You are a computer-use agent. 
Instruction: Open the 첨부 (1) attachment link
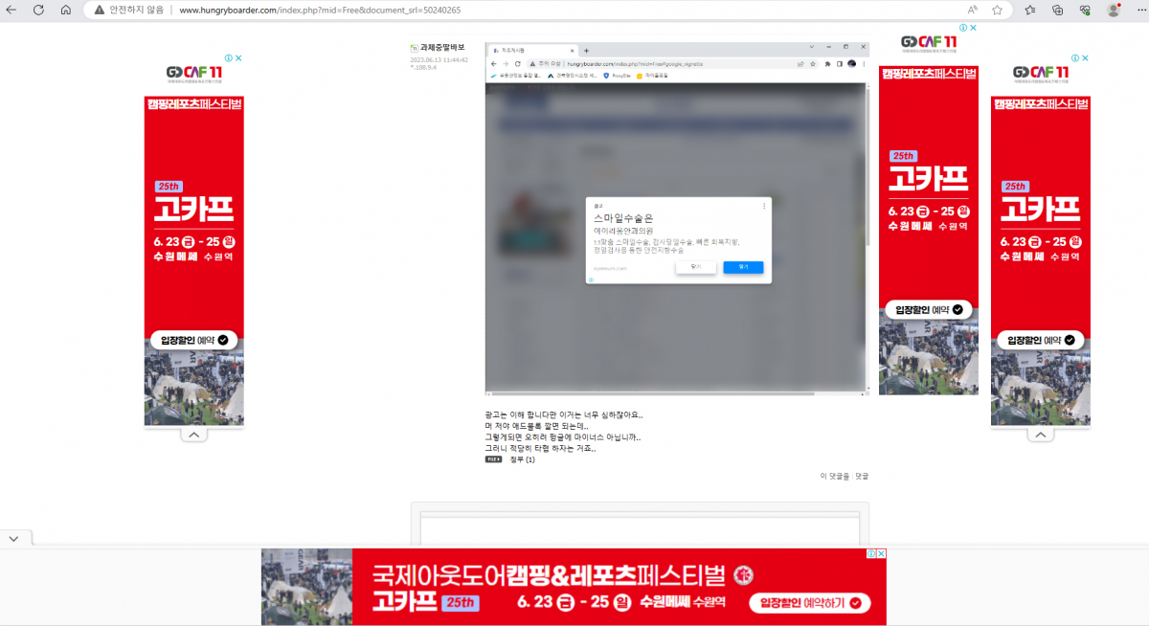click(x=523, y=459)
